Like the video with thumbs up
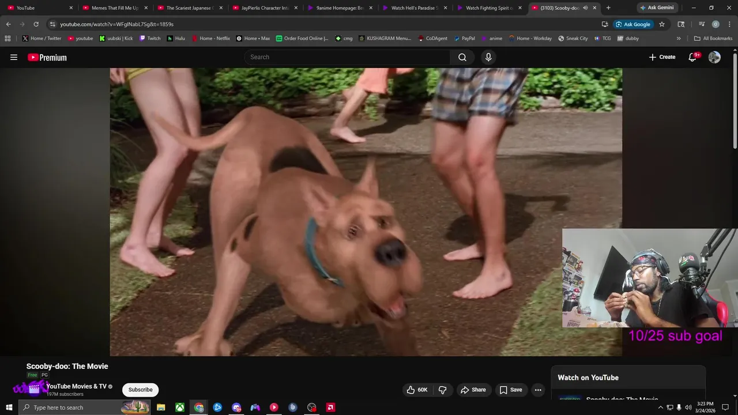738x415 pixels. pos(417,390)
